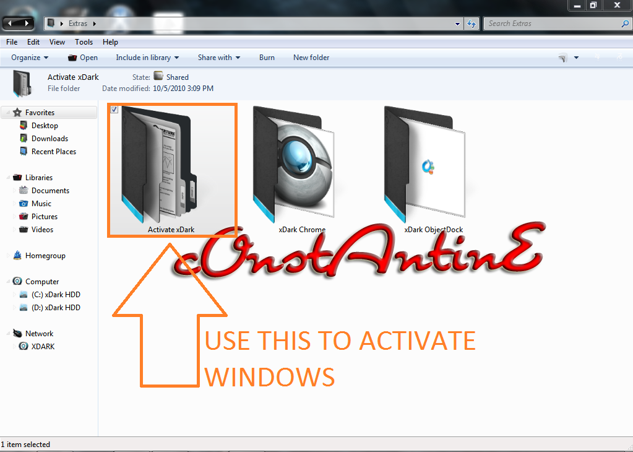Open the (C:) xDark HDD drive
This screenshot has width=633, height=452.
point(56,295)
